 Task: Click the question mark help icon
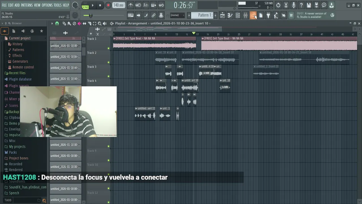[x=301, y=5]
